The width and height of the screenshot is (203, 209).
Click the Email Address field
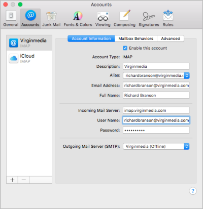point(156,86)
